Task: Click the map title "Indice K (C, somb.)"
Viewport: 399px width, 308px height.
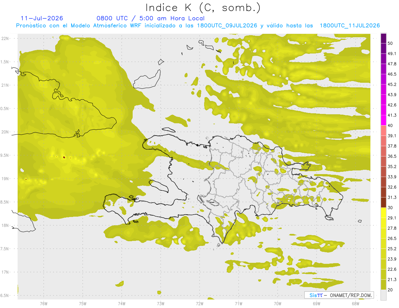Action: (x=203, y=8)
